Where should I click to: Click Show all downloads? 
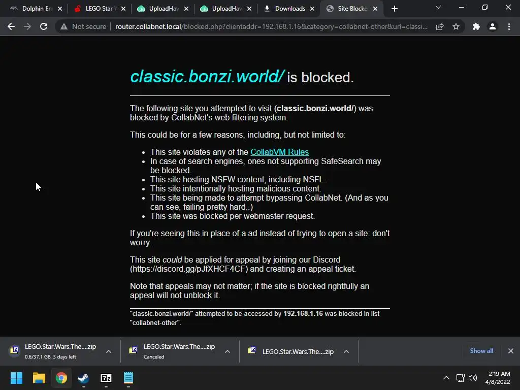point(481,351)
